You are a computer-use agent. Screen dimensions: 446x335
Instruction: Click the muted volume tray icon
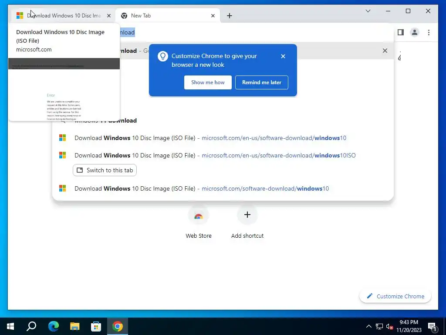point(389,326)
